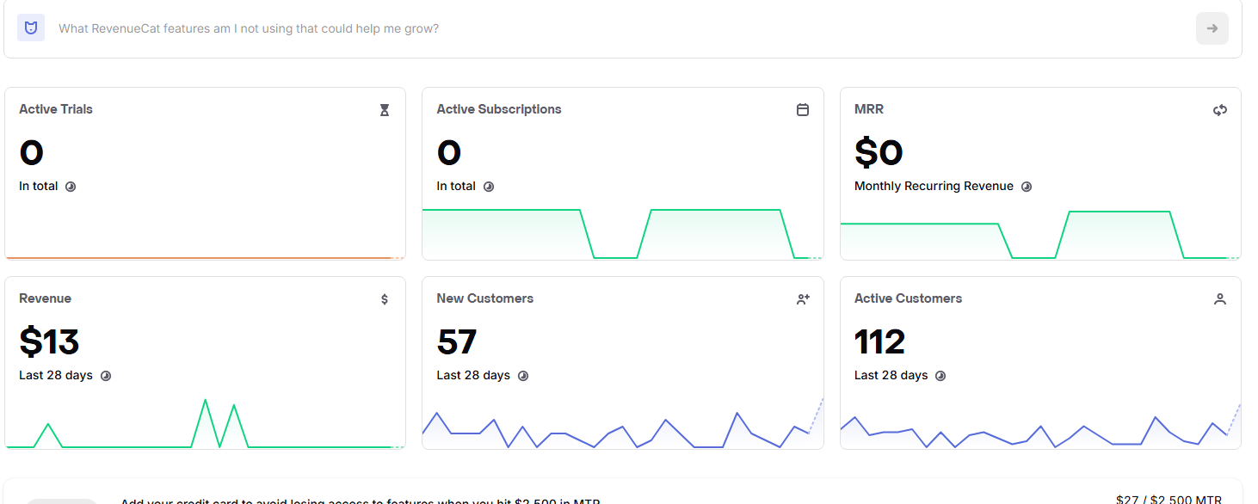Click the RevenueCat cat assistant icon
Image resolution: width=1258 pixels, height=504 pixels.
(x=31, y=28)
